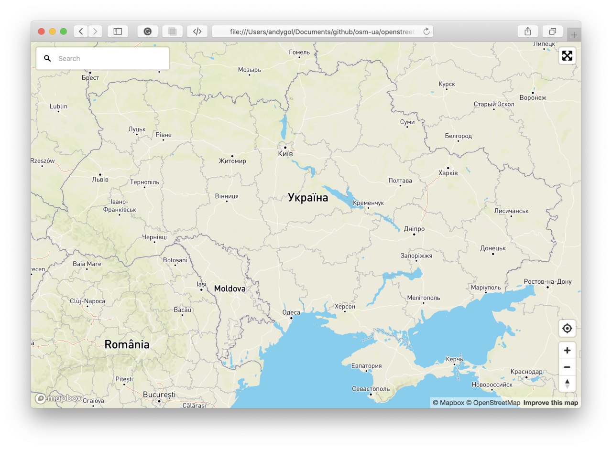Screen dimensions: 612x449
Task: Click the Курск city label
Action: tap(447, 84)
